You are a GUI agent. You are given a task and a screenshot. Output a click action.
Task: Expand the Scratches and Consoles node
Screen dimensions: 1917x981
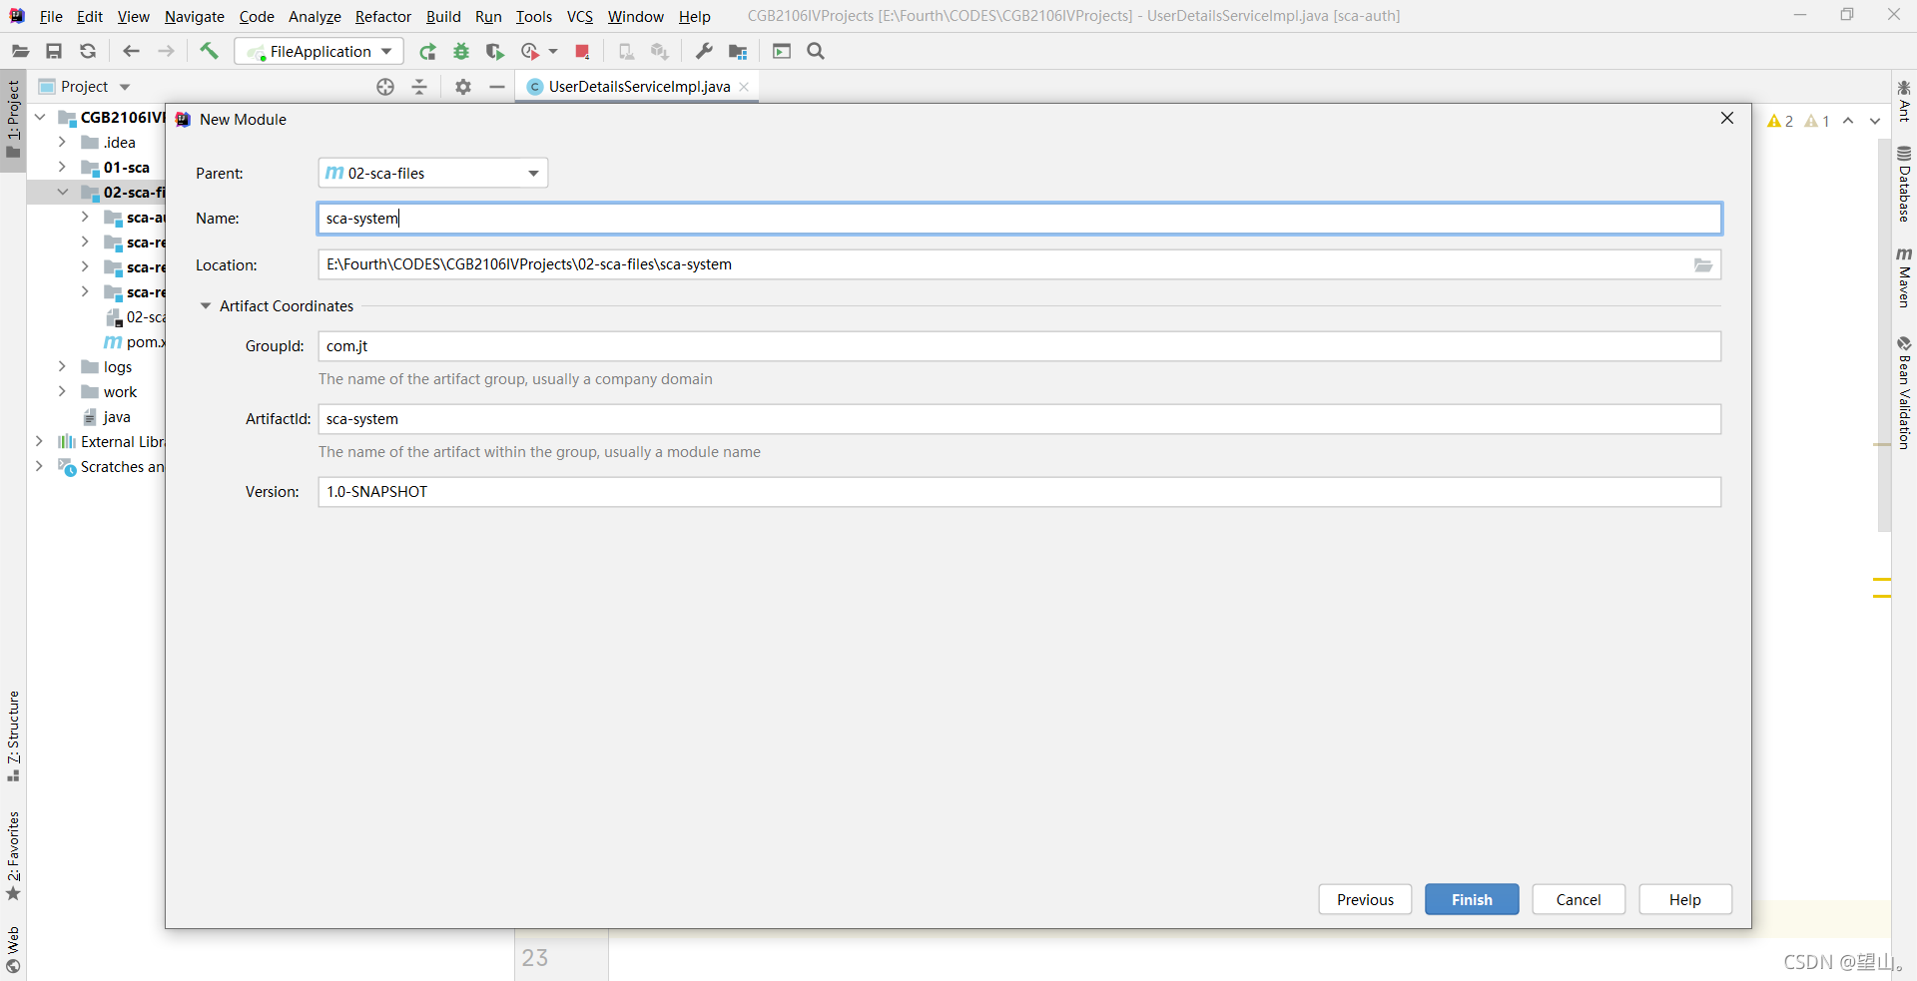pos(39,467)
